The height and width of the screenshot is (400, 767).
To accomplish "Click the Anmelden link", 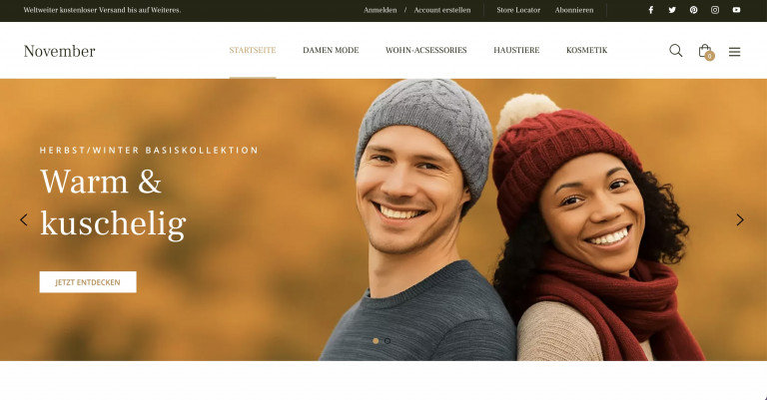I will coord(381,10).
